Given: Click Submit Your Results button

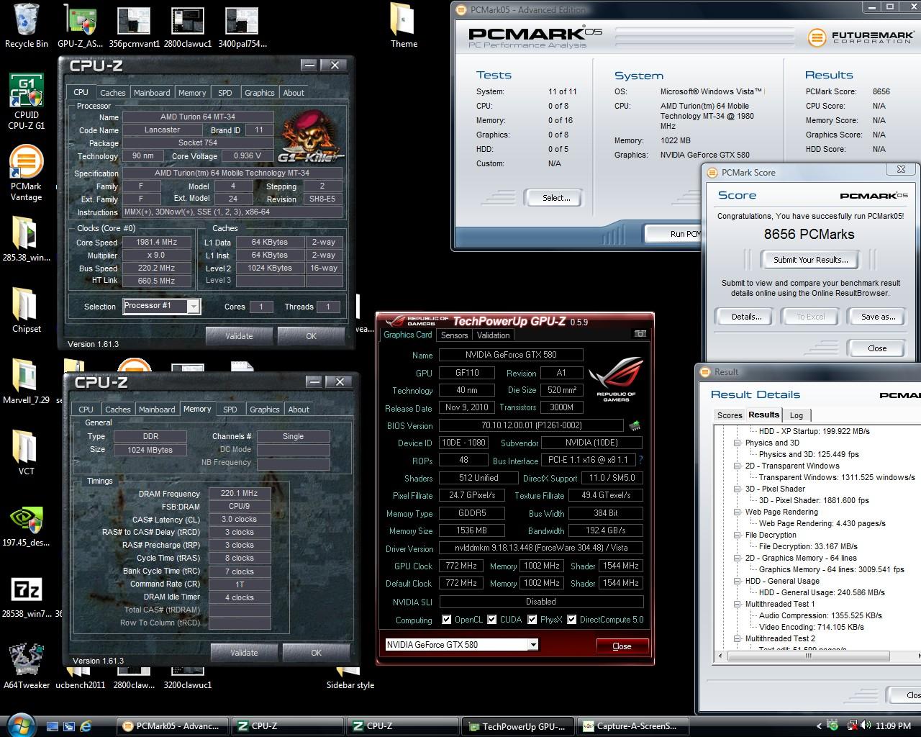Looking at the screenshot, I should tap(811, 259).
